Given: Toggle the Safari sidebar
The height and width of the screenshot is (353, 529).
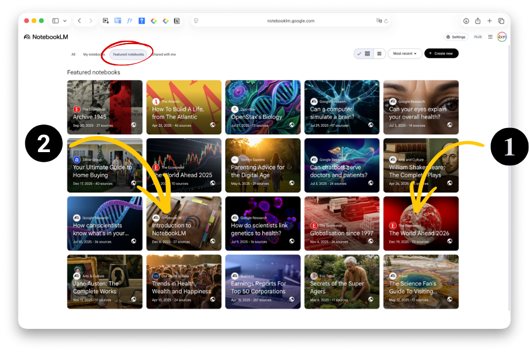Looking at the screenshot, I should pos(56,21).
